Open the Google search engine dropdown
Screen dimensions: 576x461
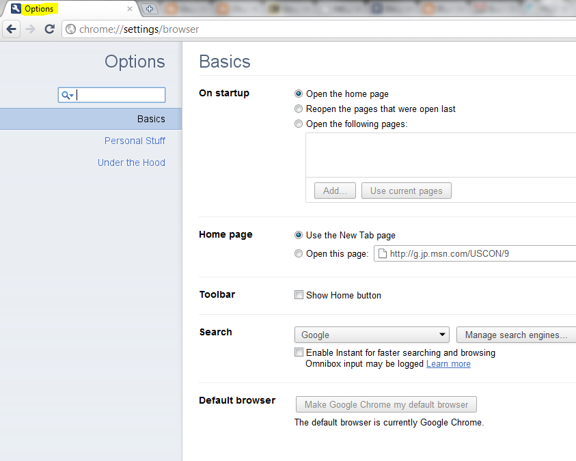372,335
